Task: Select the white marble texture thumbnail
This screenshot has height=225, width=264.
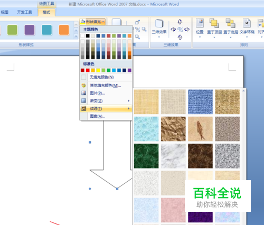Action: point(173,156)
